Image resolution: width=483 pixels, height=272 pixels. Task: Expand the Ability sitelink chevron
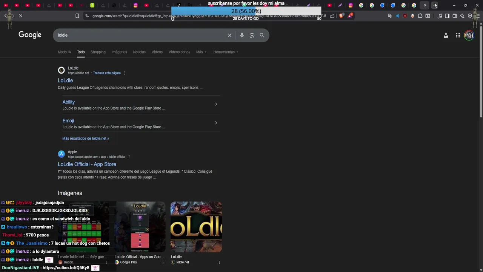216,104
